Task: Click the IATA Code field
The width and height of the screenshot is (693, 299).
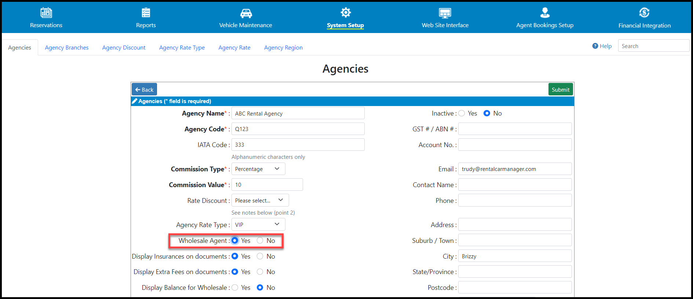Action: tap(298, 145)
